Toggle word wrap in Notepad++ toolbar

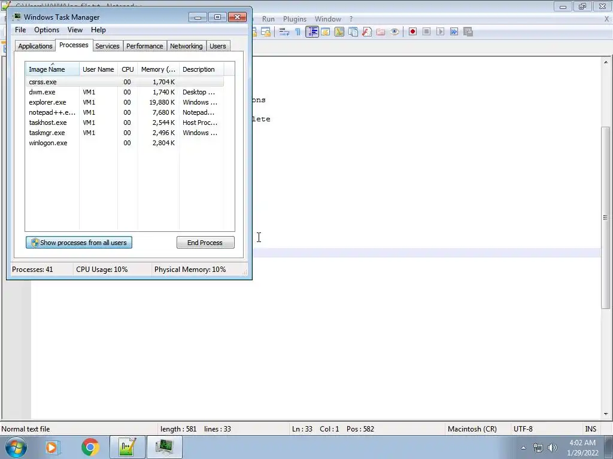coord(284,32)
